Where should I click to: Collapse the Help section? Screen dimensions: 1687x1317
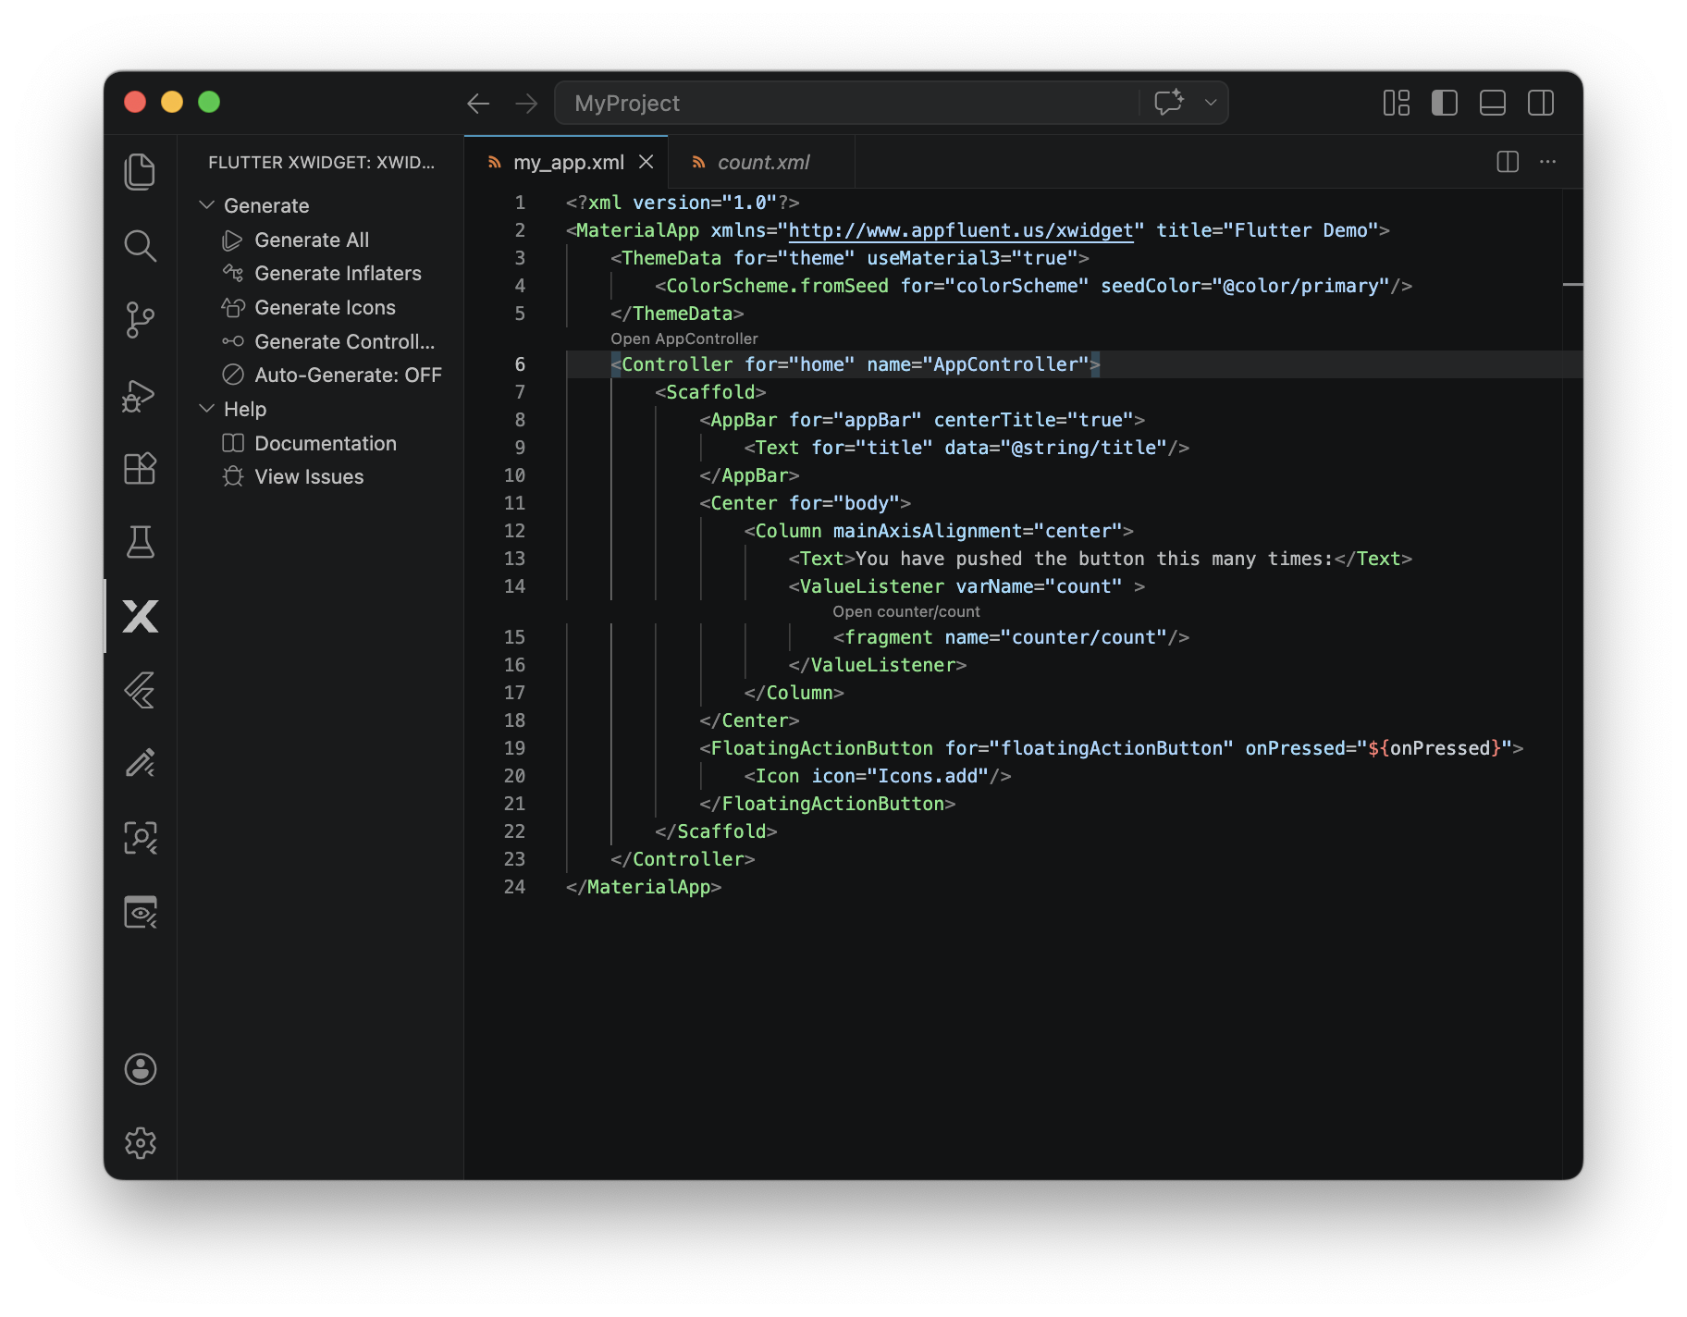click(x=207, y=408)
